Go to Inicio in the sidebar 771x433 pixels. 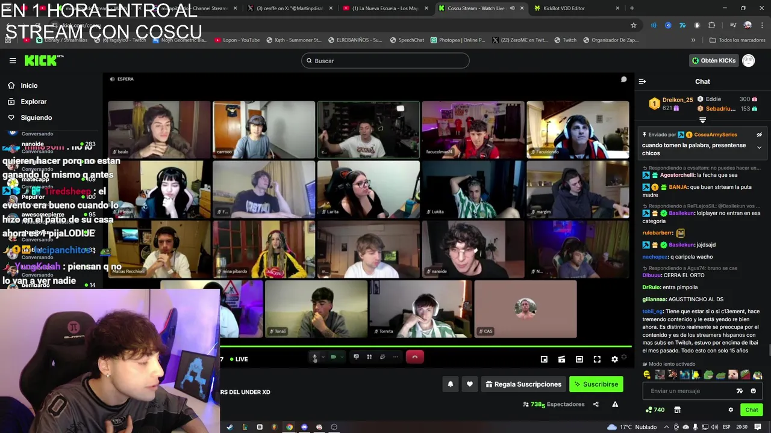pos(29,85)
